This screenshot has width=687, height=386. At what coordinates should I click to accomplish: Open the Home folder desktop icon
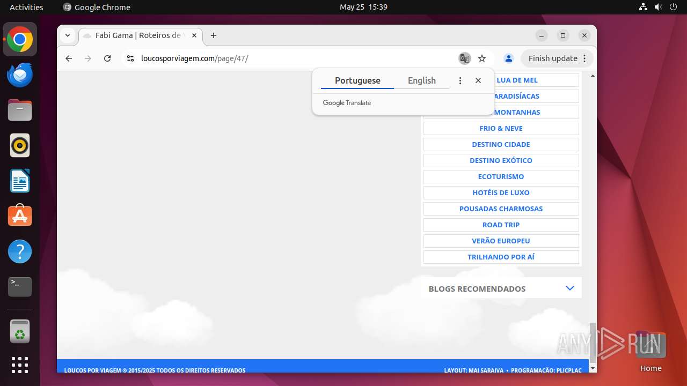[x=651, y=352]
